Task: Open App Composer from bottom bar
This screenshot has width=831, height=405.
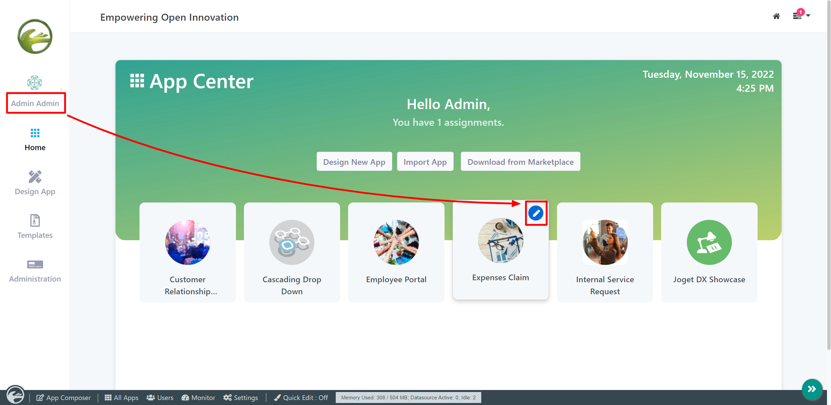Action: click(x=64, y=398)
